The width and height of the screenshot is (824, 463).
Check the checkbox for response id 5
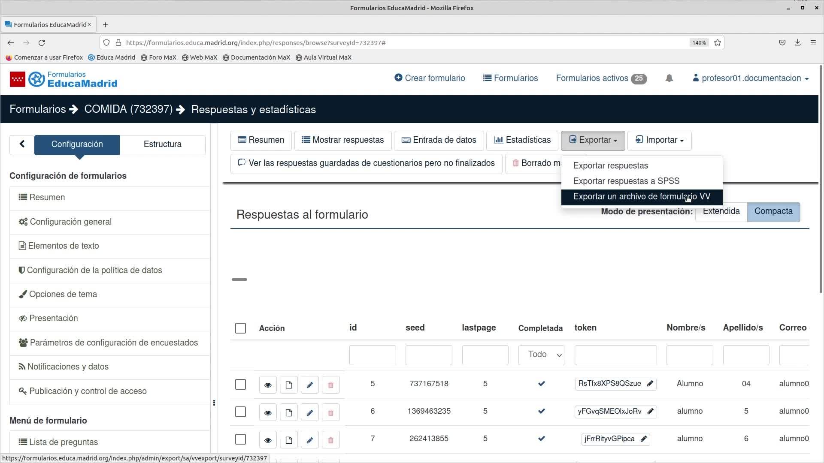(x=240, y=384)
